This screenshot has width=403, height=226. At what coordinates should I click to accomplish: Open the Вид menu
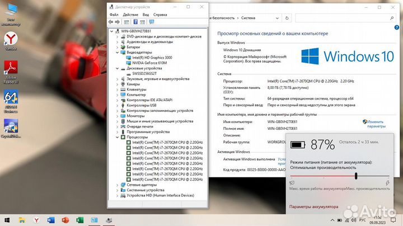click(x=146, y=15)
